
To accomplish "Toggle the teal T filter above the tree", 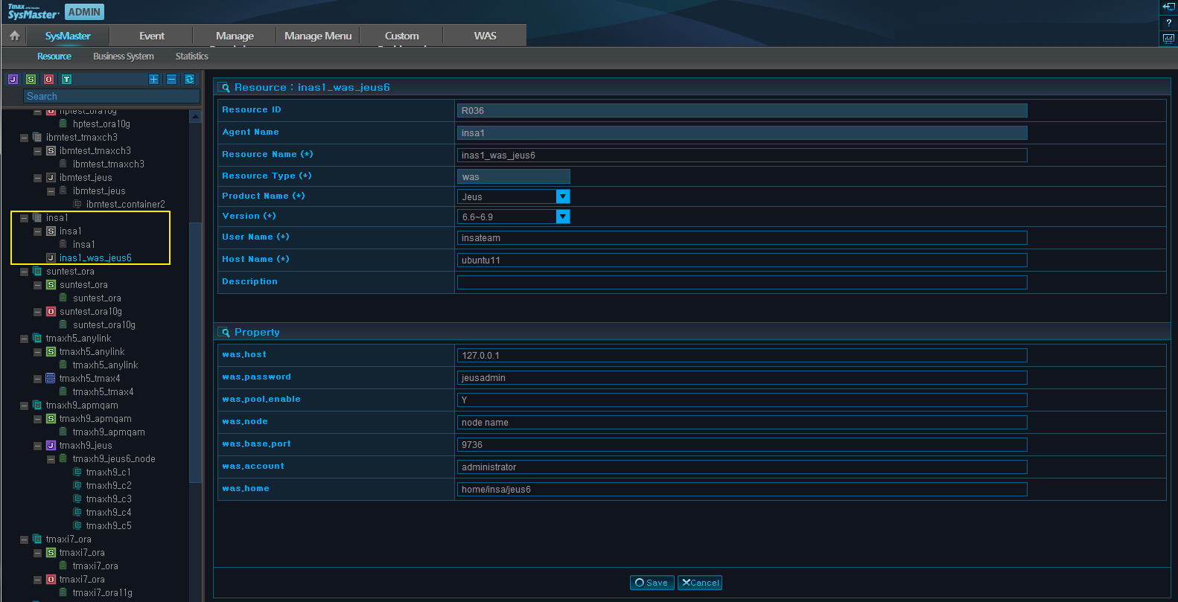I will 66,79.
